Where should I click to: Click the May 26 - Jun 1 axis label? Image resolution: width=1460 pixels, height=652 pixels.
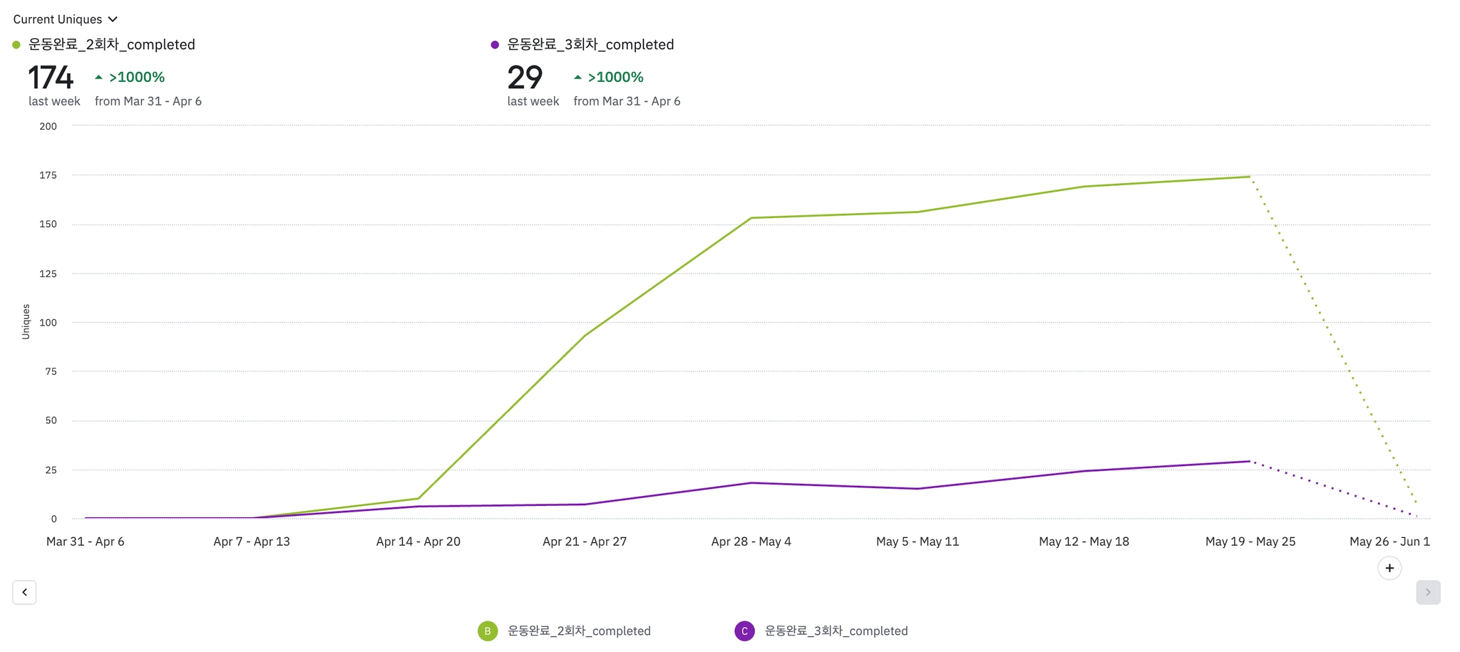click(1389, 542)
